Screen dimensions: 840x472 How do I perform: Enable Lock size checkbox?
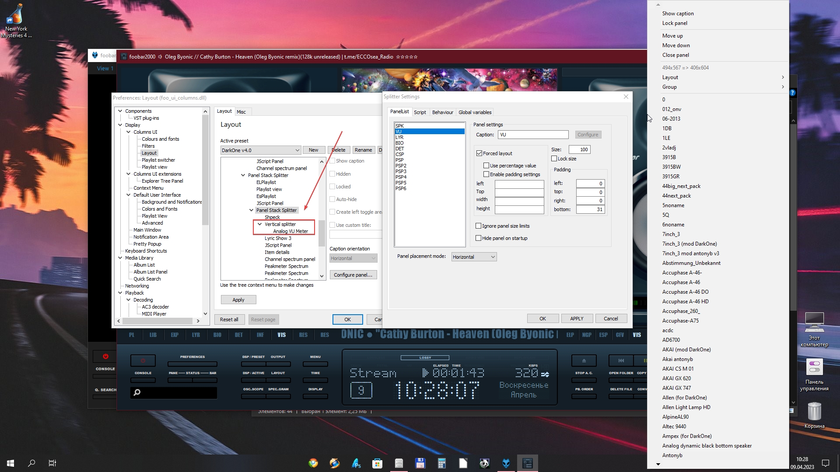554,159
